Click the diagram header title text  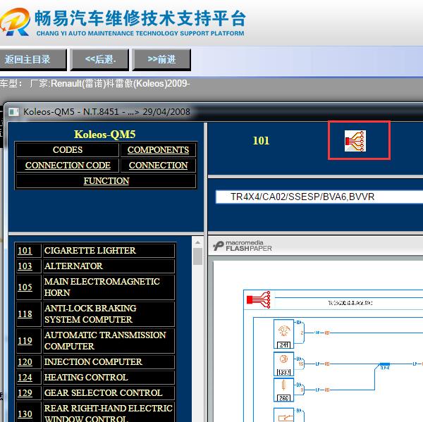(350, 303)
